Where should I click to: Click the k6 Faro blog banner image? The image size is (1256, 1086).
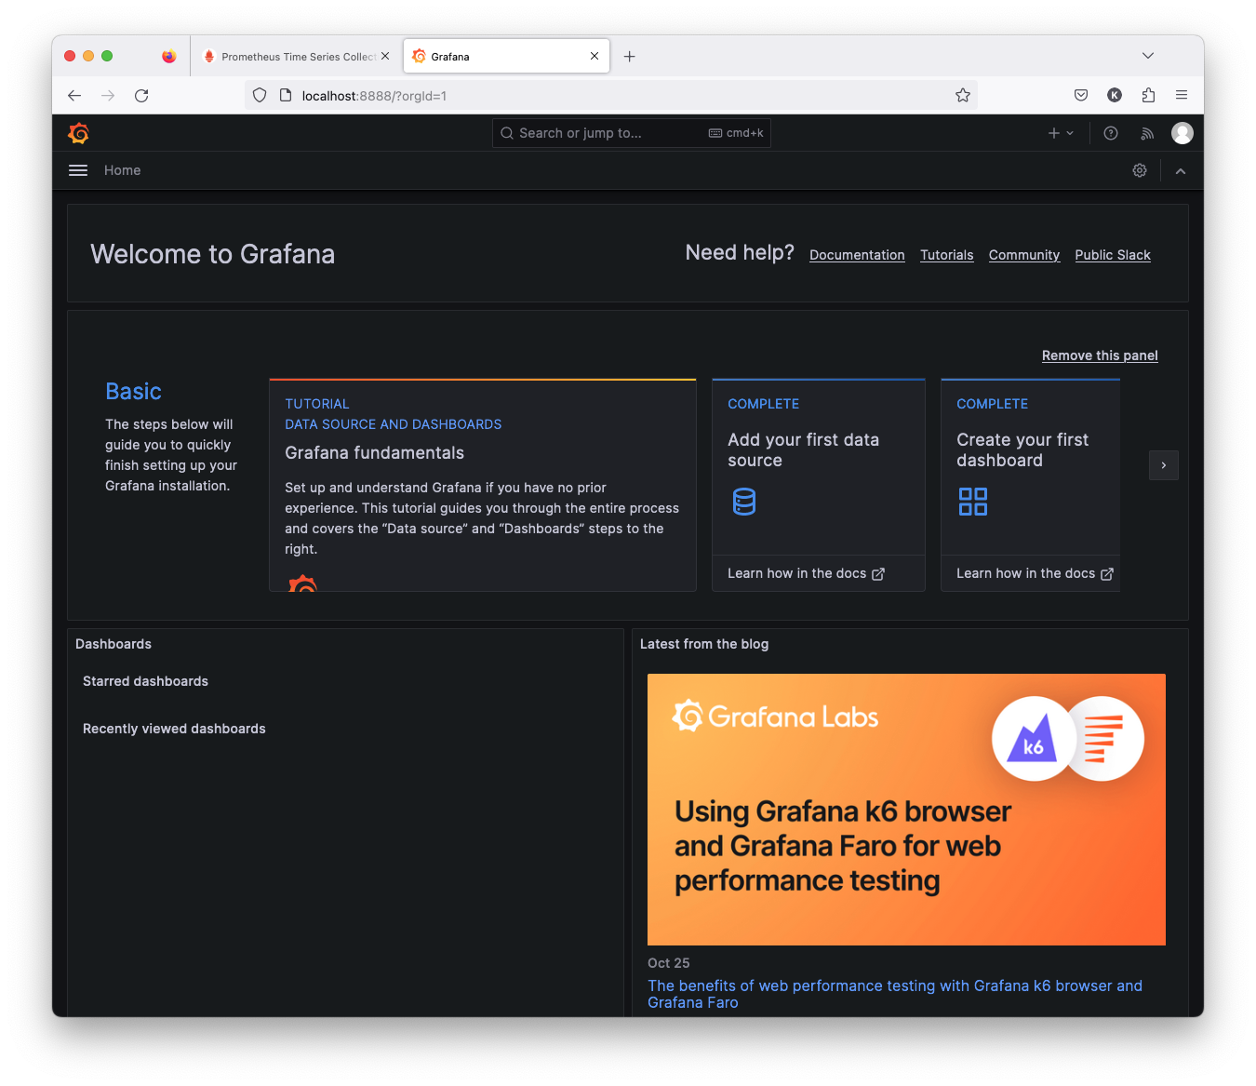pyautogui.click(x=906, y=810)
